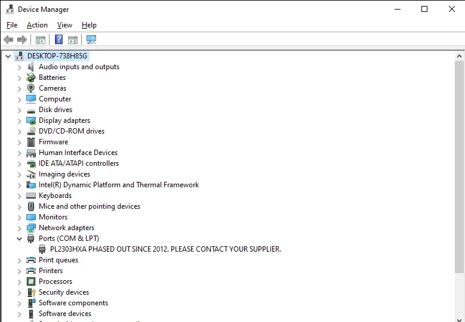Click the Action pane toolbar icon
465x322 pixels.
(x=73, y=40)
